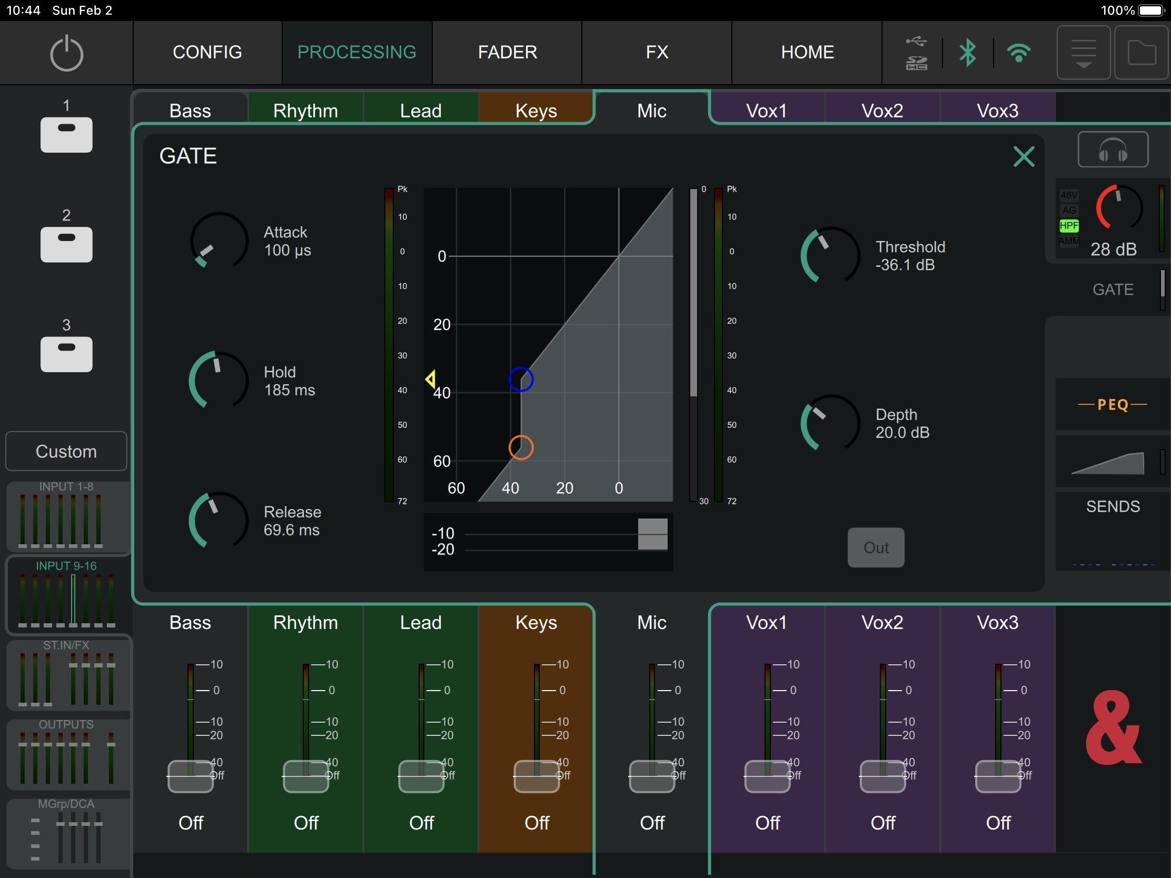
Task: Toggle the HPF indicator
Action: [x=1068, y=226]
